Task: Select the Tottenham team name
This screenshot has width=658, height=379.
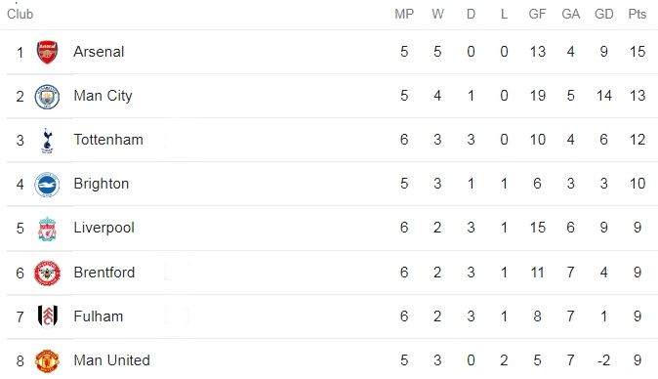Action: (108, 140)
